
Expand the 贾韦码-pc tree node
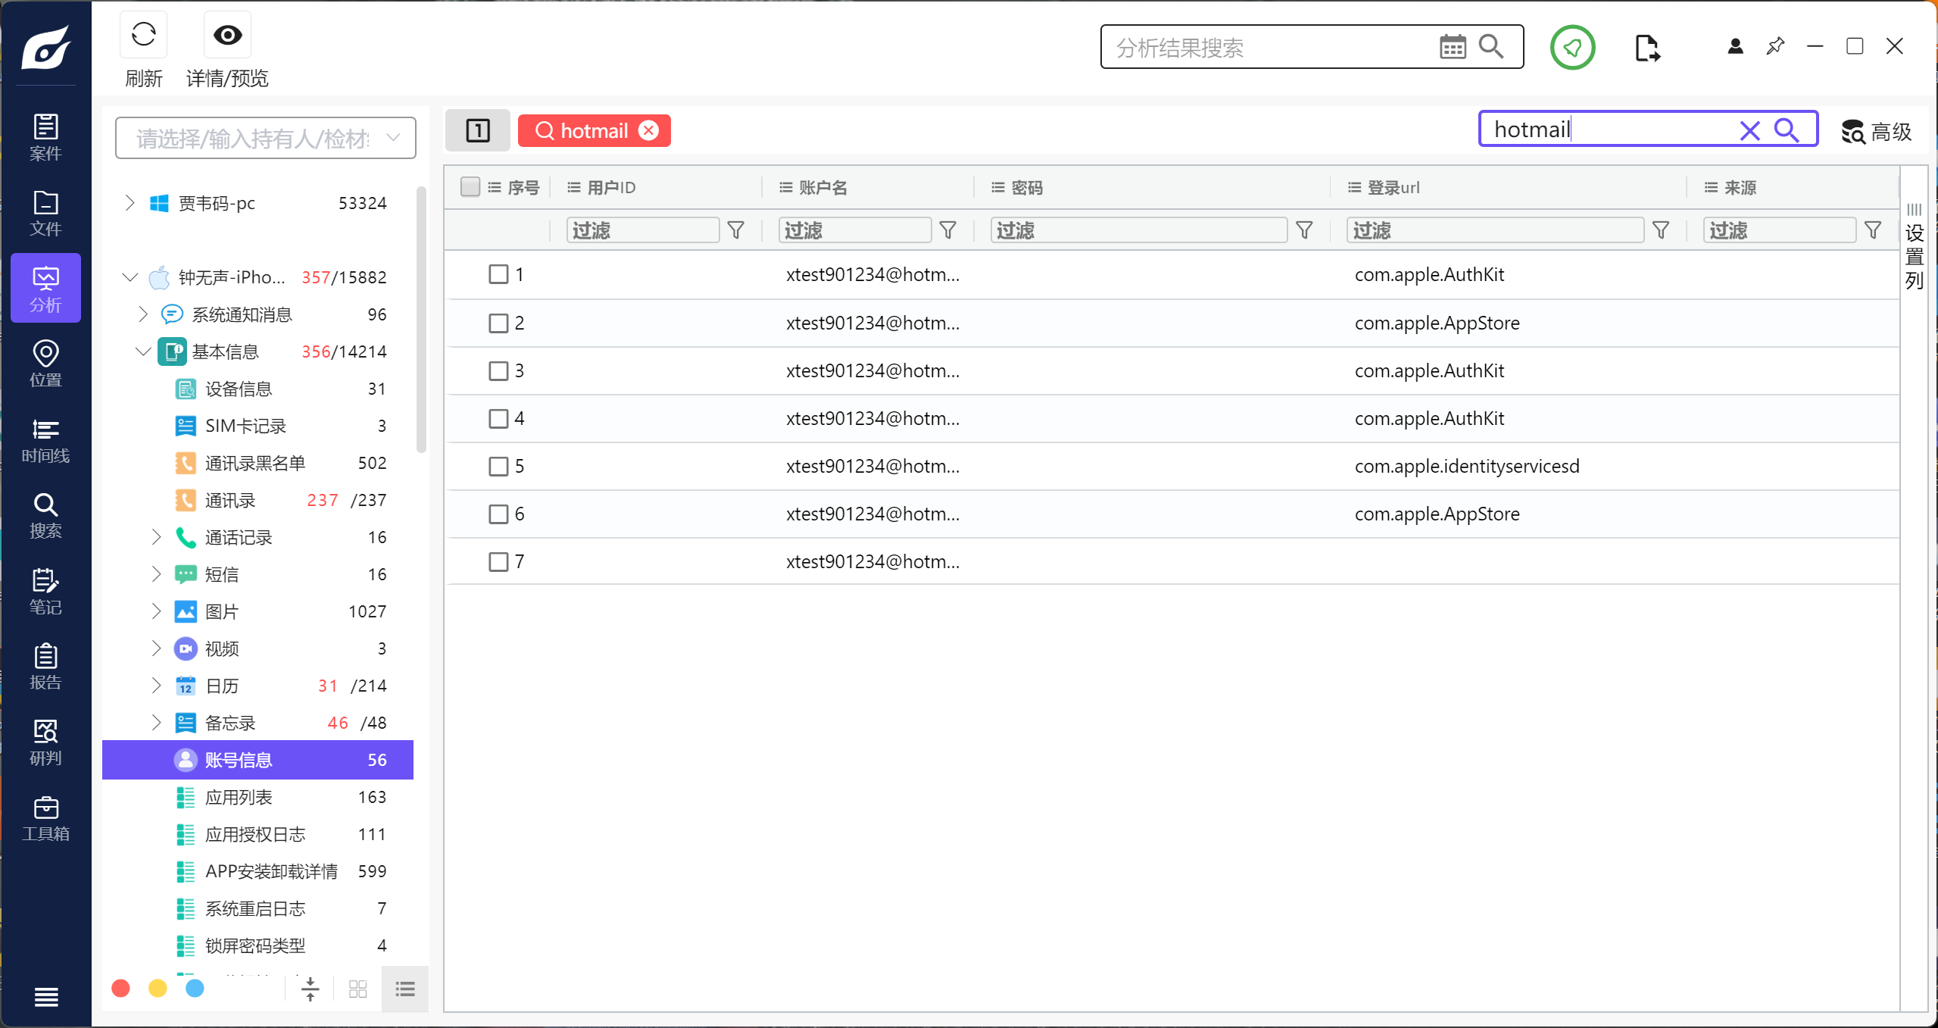(130, 202)
